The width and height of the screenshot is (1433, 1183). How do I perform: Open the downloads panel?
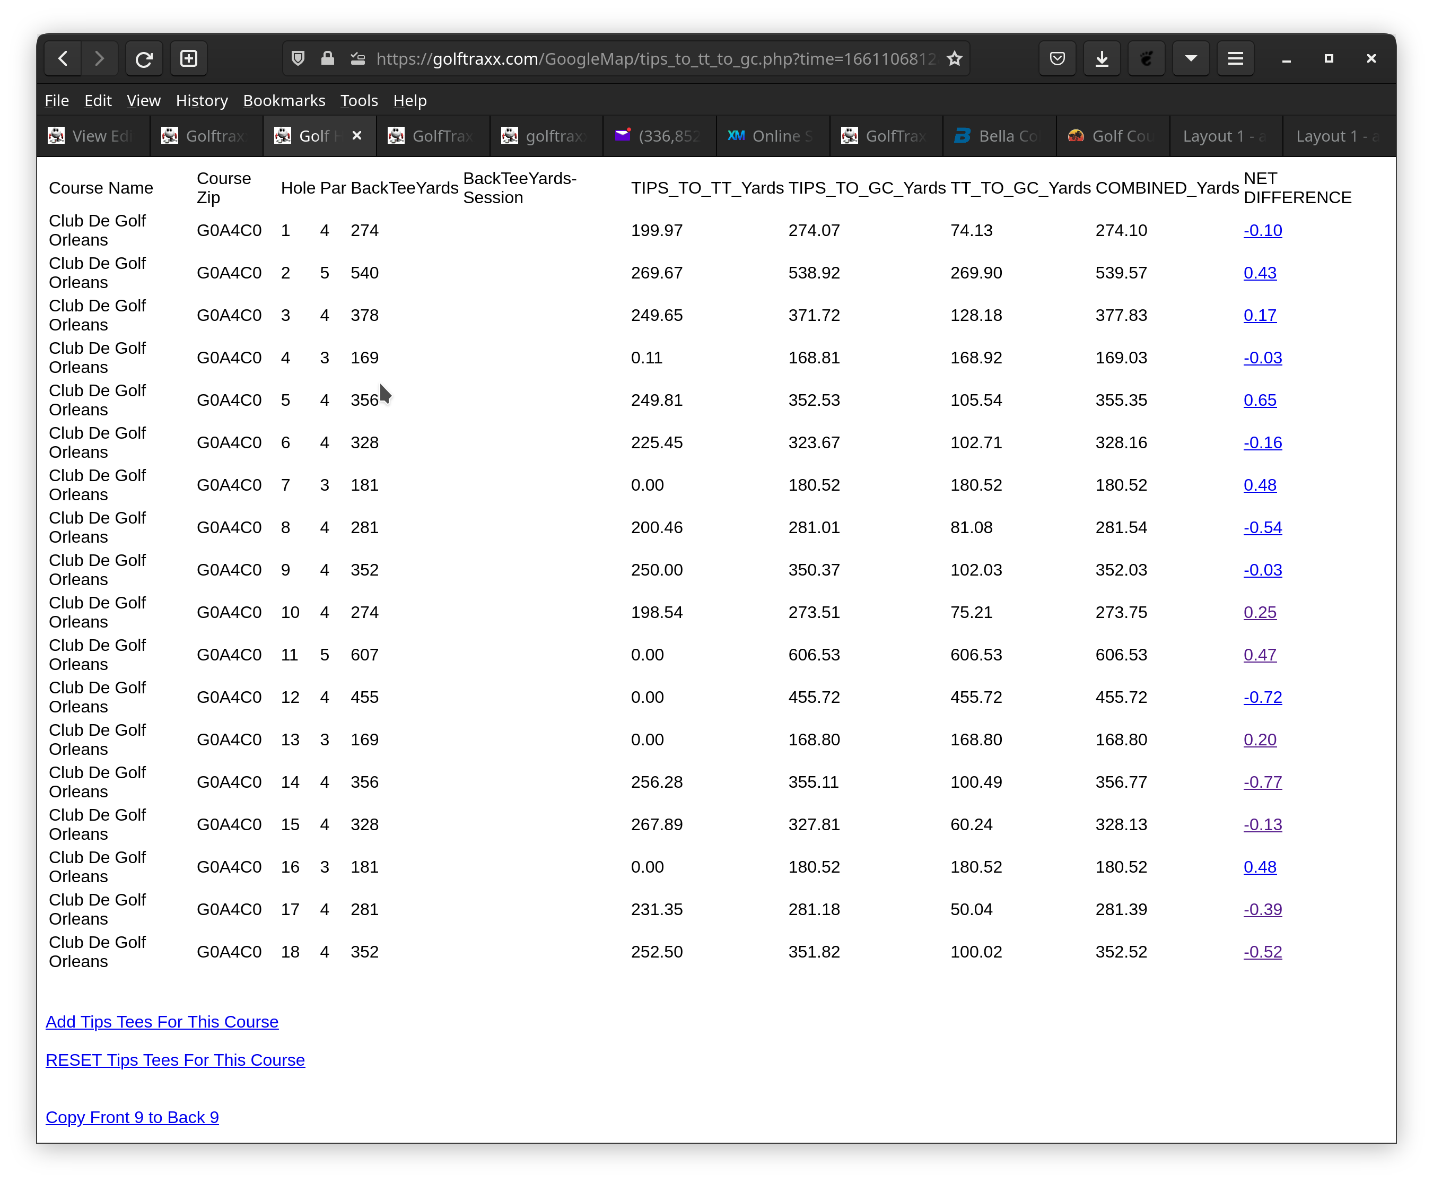click(x=1102, y=58)
